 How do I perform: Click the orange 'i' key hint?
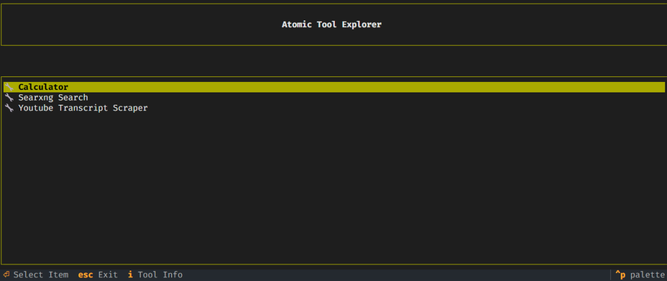tap(130, 275)
